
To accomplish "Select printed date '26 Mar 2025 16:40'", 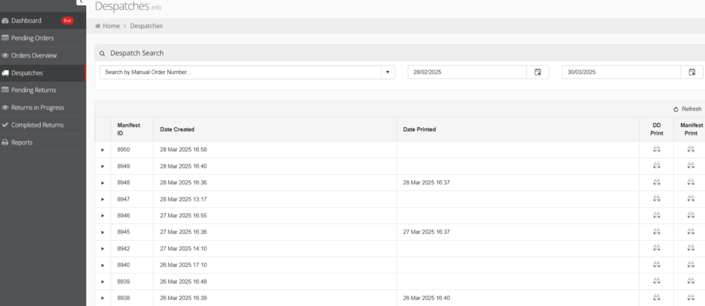I will (426, 298).
